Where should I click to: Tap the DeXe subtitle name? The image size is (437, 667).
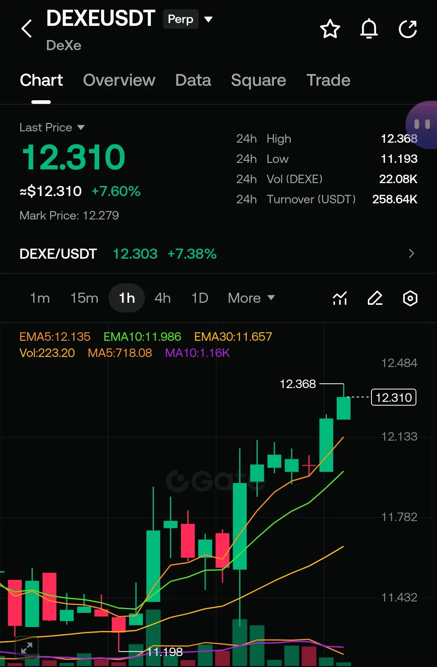(64, 45)
